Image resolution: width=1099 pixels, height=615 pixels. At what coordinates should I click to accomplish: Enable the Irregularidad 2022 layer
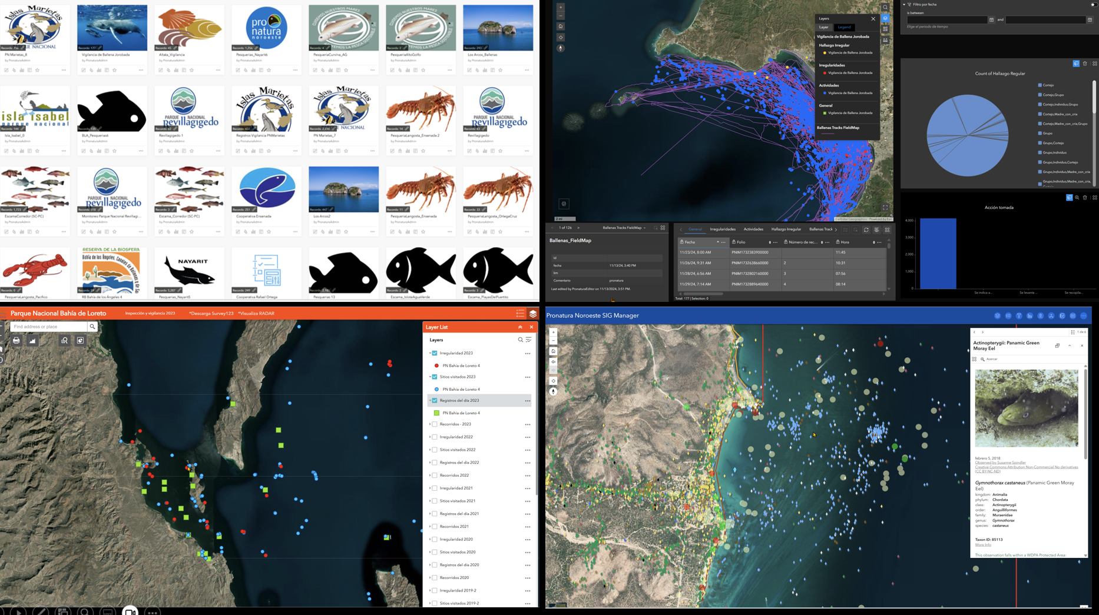tap(435, 437)
